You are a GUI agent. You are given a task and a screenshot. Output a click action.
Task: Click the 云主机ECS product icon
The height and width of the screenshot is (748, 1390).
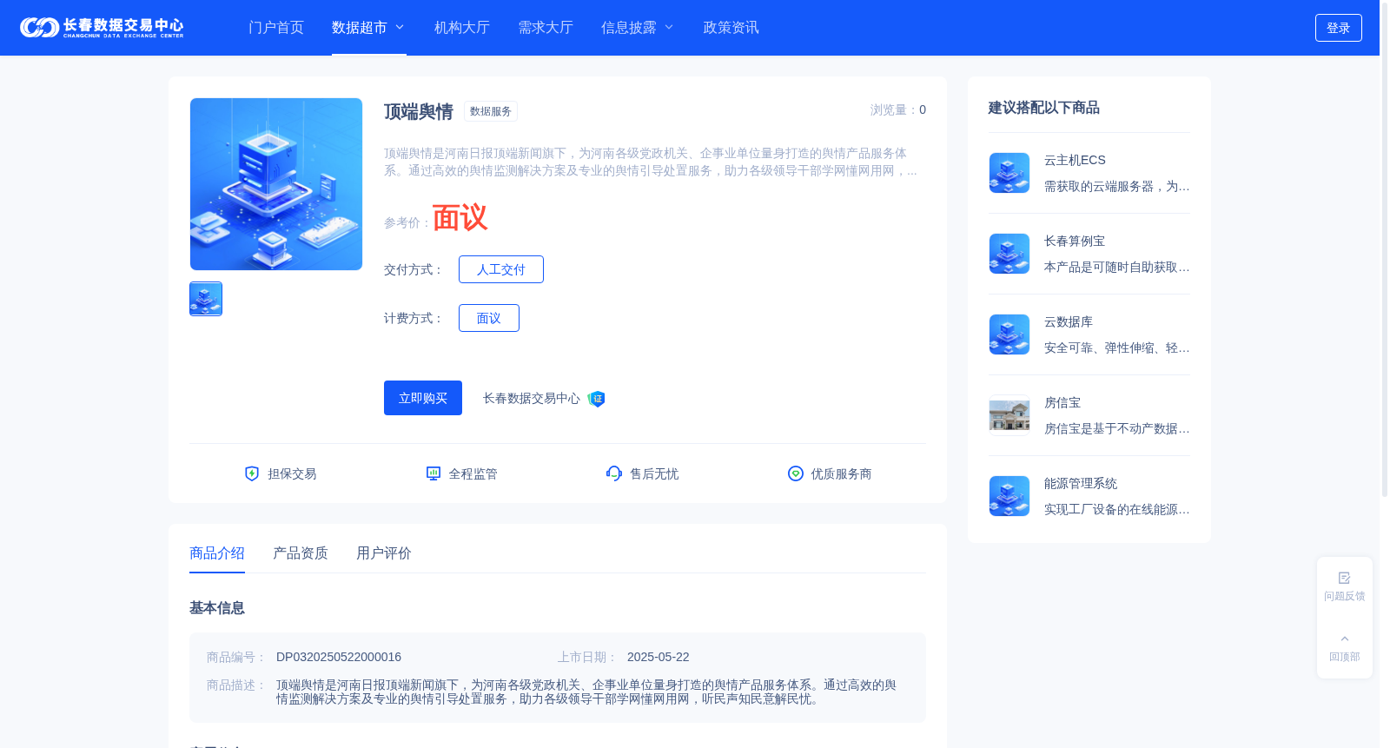tap(1009, 173)
